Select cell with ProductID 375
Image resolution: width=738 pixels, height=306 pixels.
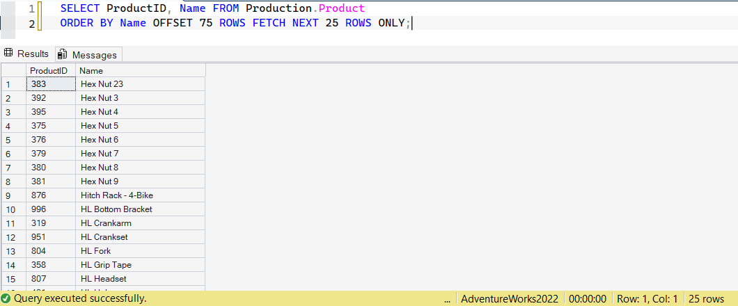pos(51,126)
